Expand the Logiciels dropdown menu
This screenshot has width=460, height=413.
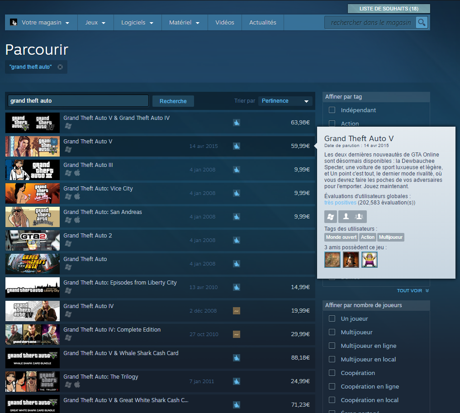138,23
